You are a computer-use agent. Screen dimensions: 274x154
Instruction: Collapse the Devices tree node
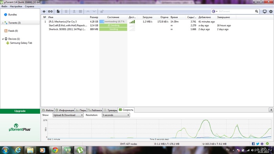pyautogui.click(x=3, y=39)
